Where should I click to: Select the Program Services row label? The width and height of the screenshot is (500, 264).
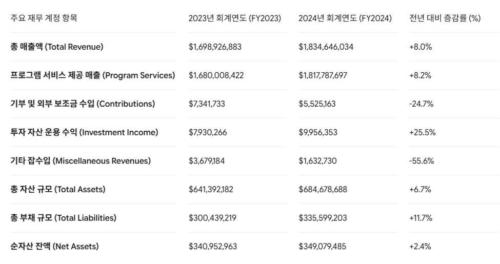[92, 75]
